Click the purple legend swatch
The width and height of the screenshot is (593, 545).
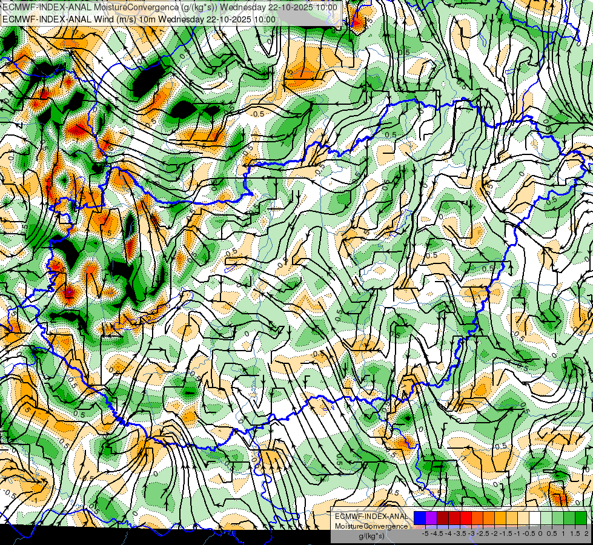pyautogui.click(x=431, y=518)
